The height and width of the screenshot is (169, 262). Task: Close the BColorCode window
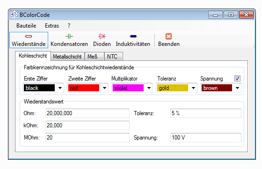coord(246,15)
